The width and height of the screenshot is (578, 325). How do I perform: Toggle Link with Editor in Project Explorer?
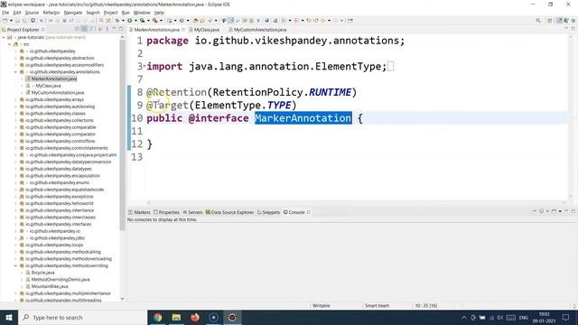(84, 29)
